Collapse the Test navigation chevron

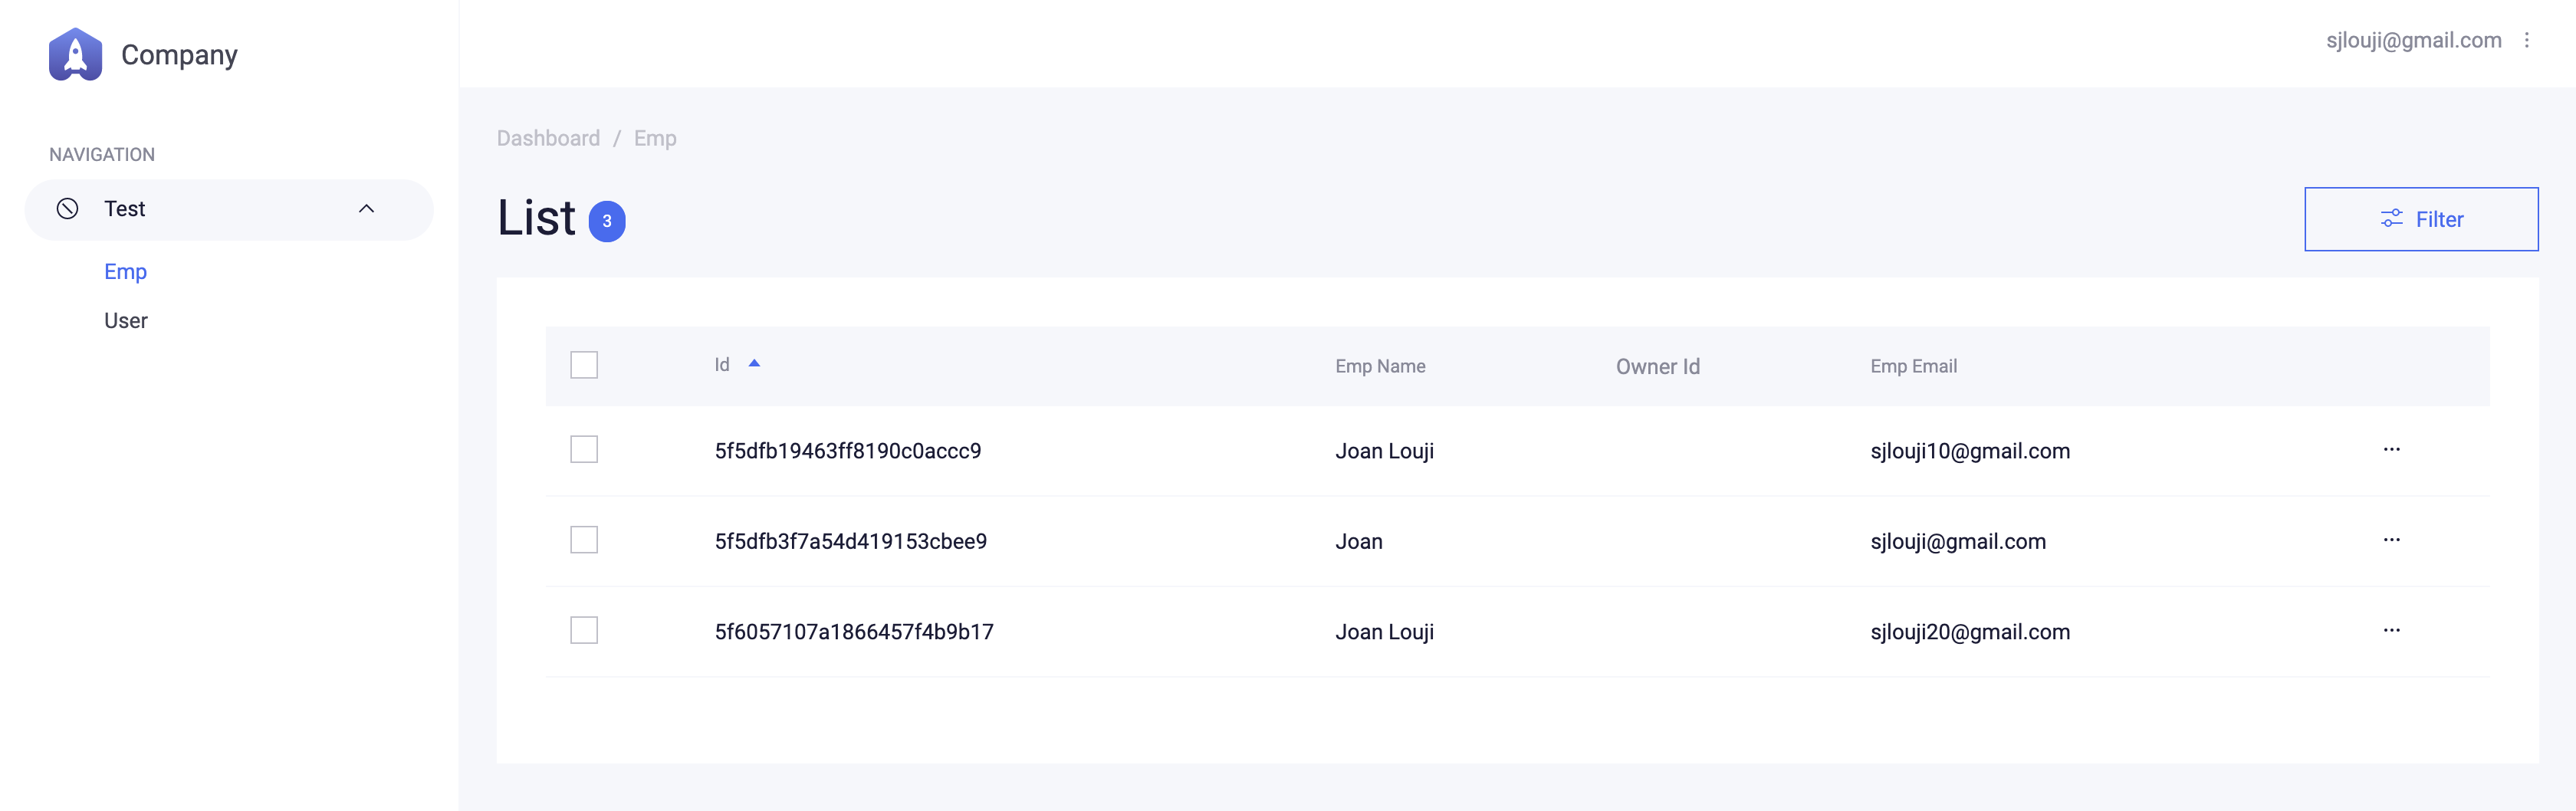[366, 209]
